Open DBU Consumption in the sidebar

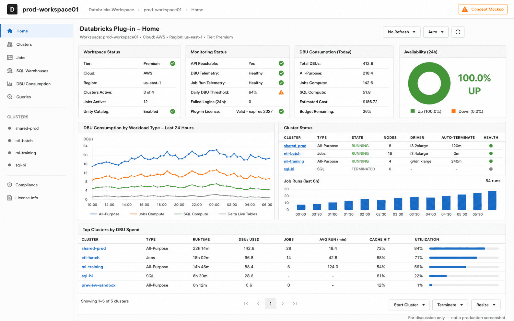(37, 84)
